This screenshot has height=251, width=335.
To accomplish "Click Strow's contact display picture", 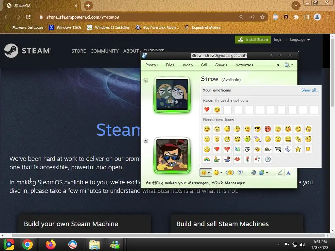I will click(x=172, y=94).
